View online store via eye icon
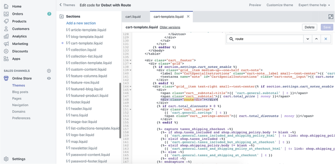Screen dimensions: 336x167 point(49,78)
